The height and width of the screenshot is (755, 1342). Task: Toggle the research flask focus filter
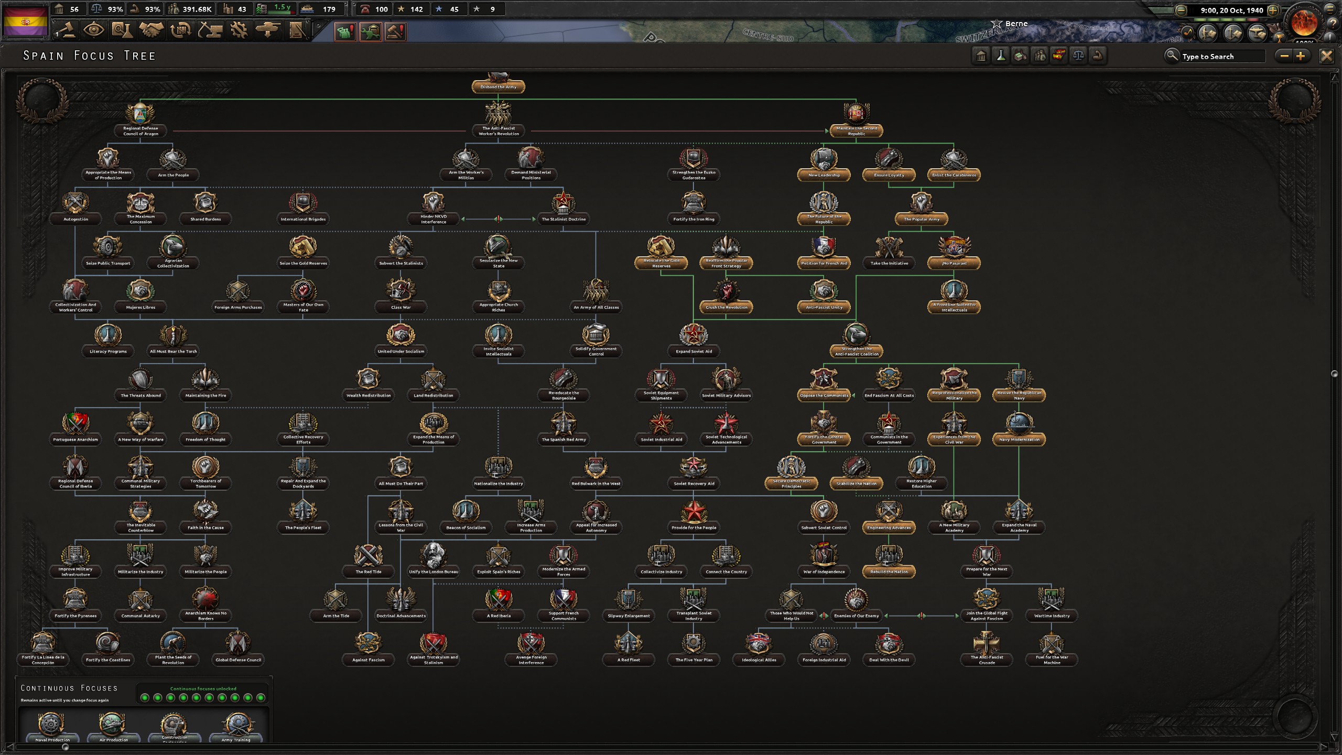click(x=1000, y=56)
